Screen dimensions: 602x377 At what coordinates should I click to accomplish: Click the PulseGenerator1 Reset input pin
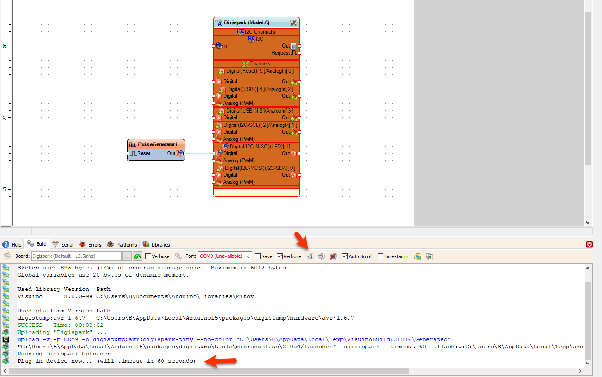pos(128,153)
